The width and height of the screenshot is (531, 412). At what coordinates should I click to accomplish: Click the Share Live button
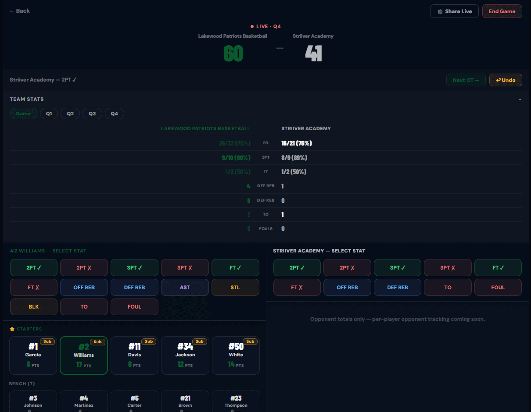click(x=454, y=11)
